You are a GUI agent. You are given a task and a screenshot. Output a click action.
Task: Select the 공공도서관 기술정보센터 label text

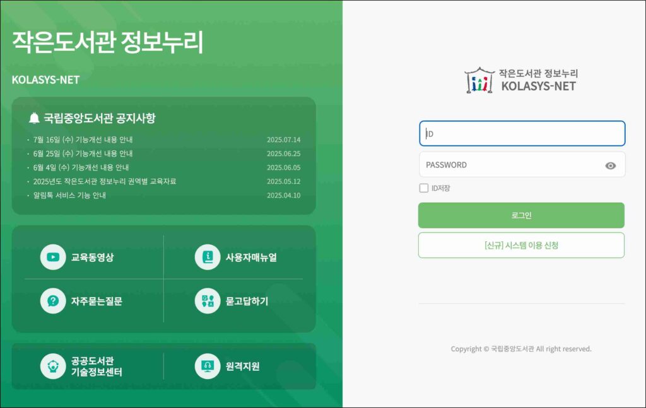pyautogui.click(x=97, y=366)
